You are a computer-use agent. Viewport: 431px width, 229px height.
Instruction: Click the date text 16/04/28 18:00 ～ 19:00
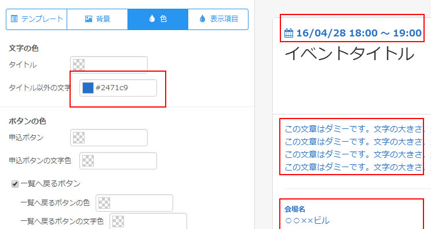pyautogui.click(x=359, y=33)
